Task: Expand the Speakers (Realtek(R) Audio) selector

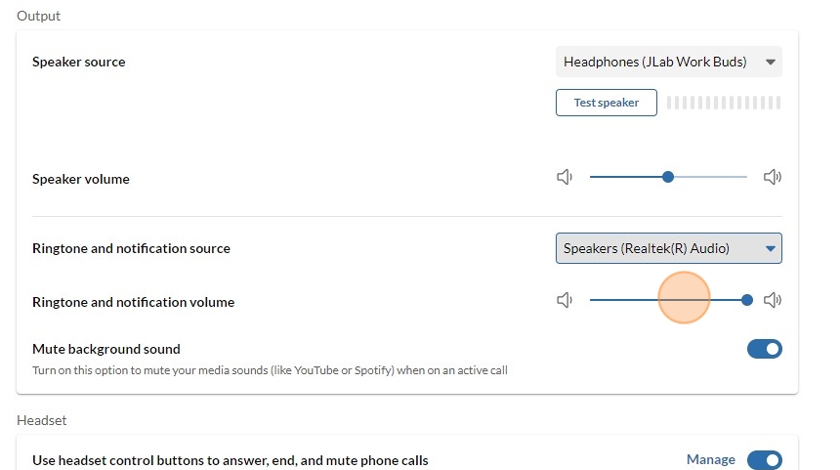Action: click(668, 248)
